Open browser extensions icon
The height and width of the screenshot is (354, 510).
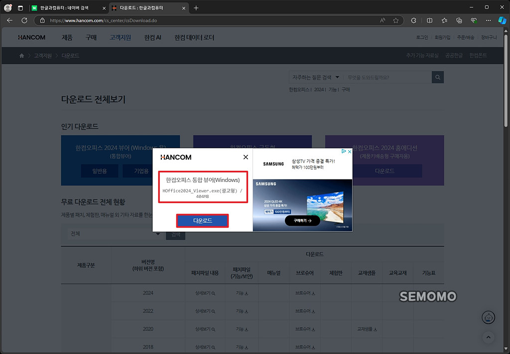(413, 20)
